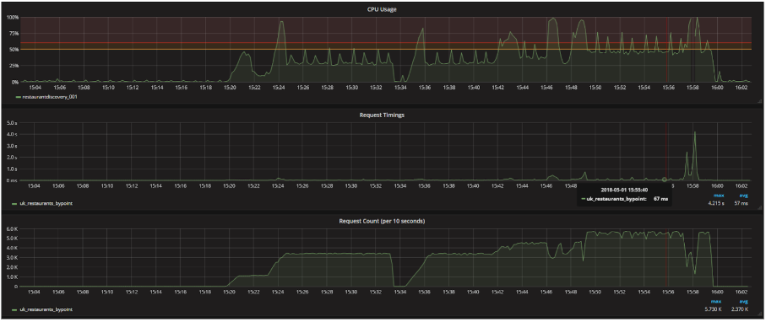Click the 15:20 time label under Request Count graph
The width and height of the screenshot is (766, 322).
coord(230,292)
